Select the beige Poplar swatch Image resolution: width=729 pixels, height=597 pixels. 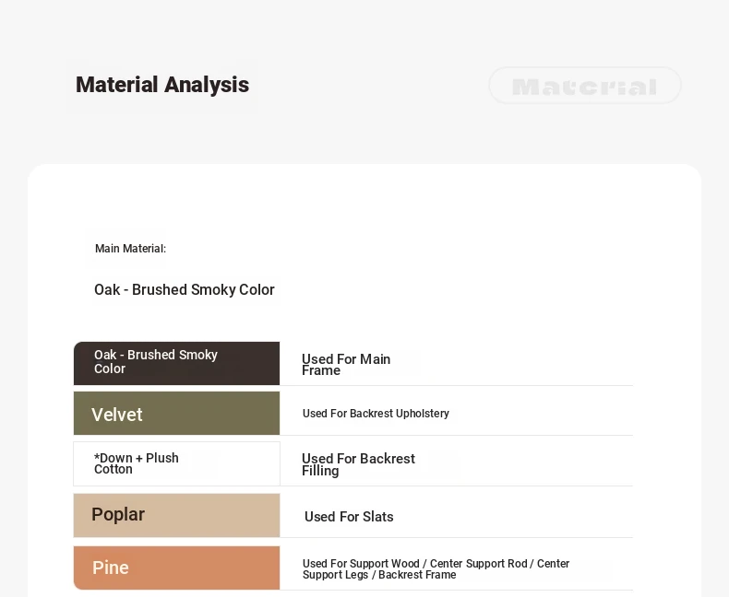(x=176, y=515)
